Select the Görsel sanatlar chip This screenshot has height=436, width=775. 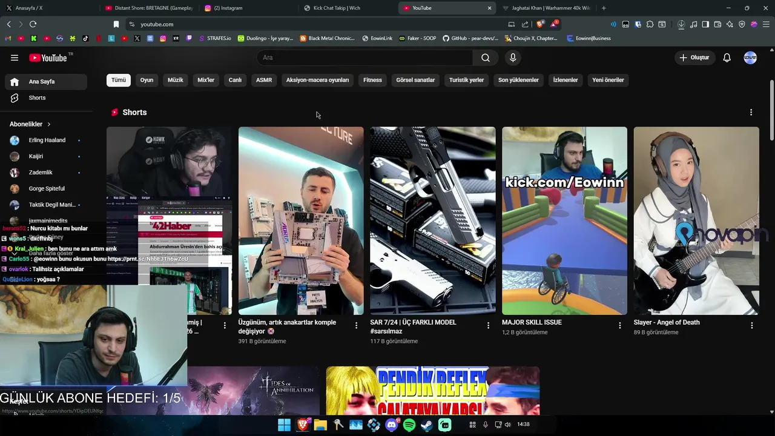pos(415,80)
